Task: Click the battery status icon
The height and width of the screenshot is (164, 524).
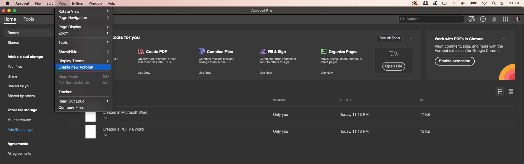Action: [x=473, y=3]
